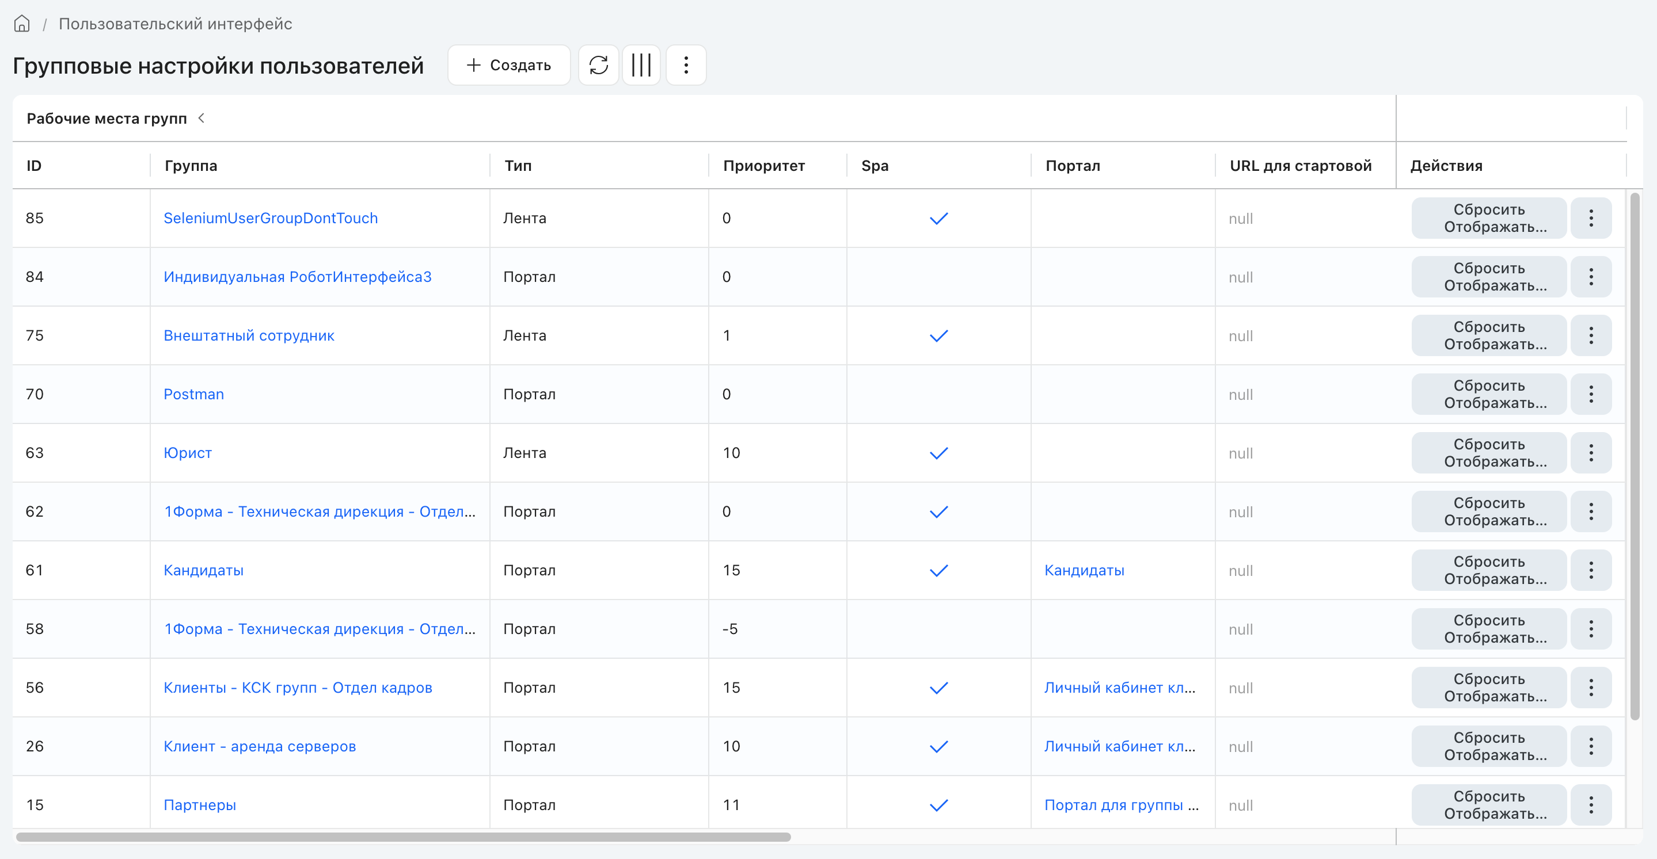Open the Портал для группы portal link
Image resolution: width=1657 pixels, height=859 pixels.
(1121, 804)
